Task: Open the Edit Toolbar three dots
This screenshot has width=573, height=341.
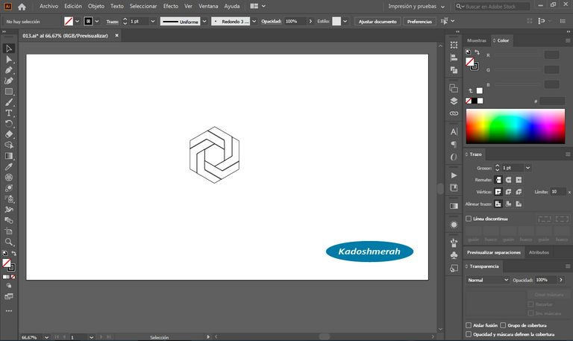Action: (9, 311)
